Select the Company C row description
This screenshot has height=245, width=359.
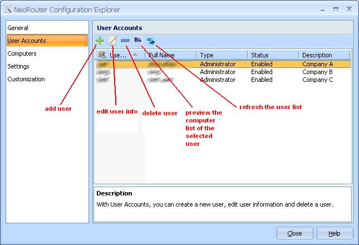click(318, 80)
